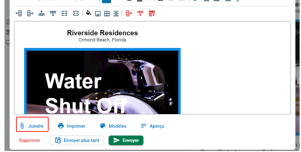Click Supprimer to delete the draft
The height and width of the screenshot is (152, 301).
[x=29, y=140]
